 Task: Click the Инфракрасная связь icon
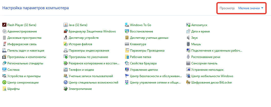coord(4,44)
